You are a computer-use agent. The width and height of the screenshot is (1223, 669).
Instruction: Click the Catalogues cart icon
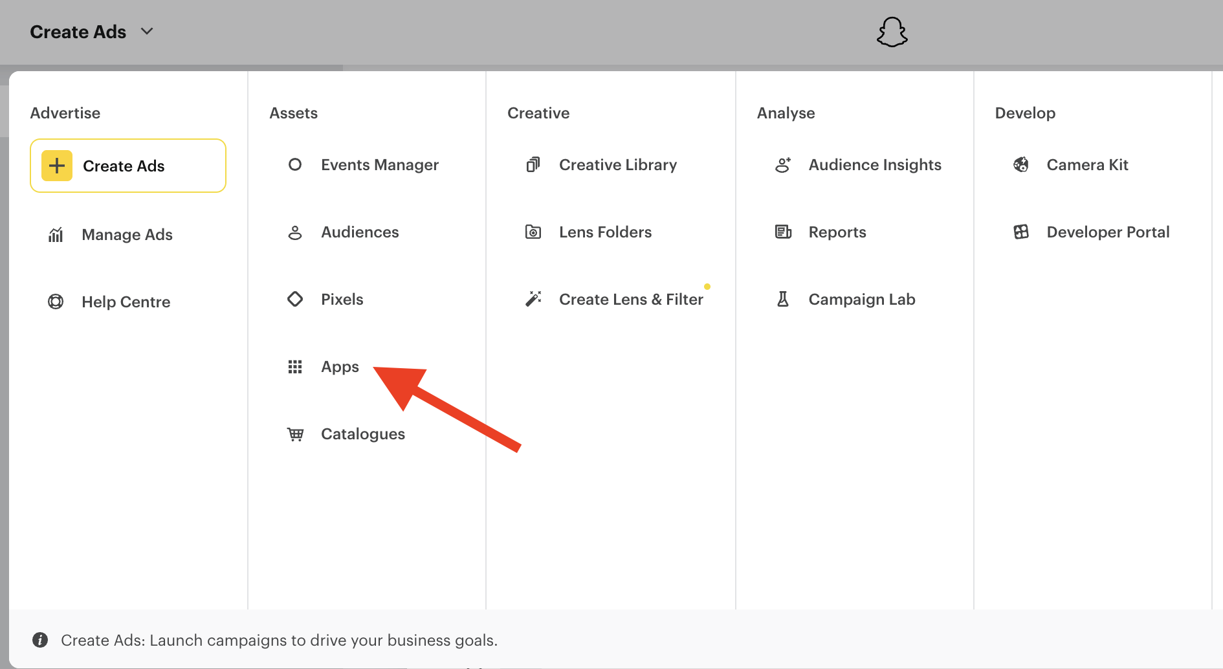pyautogui.click(x=295, y=434)
